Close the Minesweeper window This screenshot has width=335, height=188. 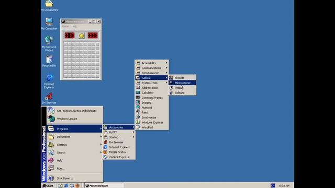point(99,21)
